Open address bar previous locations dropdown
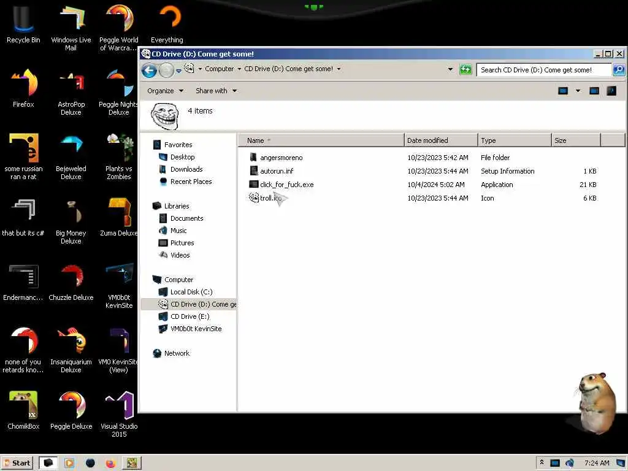The height and width of the screenshot is (471, 628). click(450, 69)
